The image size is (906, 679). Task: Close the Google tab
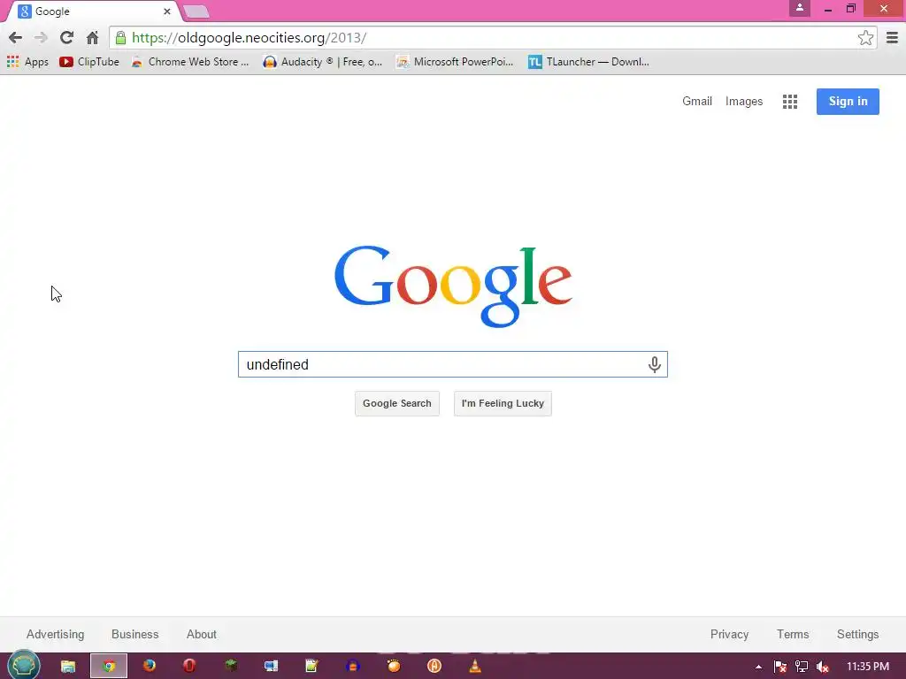click(167, 11)
